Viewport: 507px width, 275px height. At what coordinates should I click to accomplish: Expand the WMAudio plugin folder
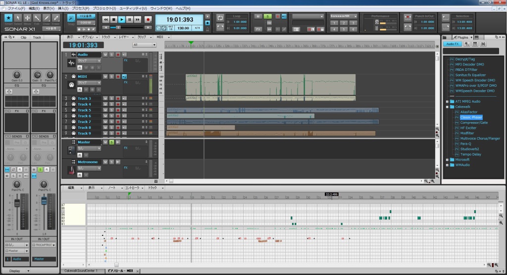pos(447,165)
